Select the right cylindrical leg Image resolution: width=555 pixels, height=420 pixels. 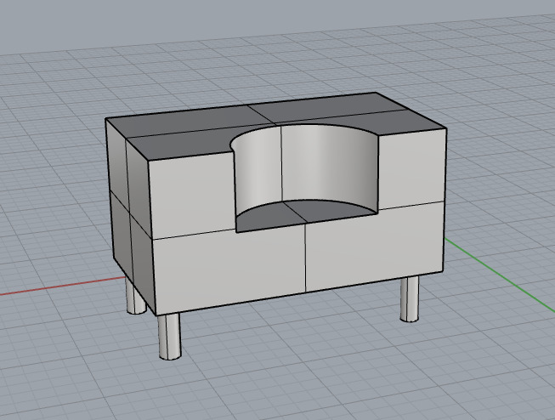click(x=409, y=299)
